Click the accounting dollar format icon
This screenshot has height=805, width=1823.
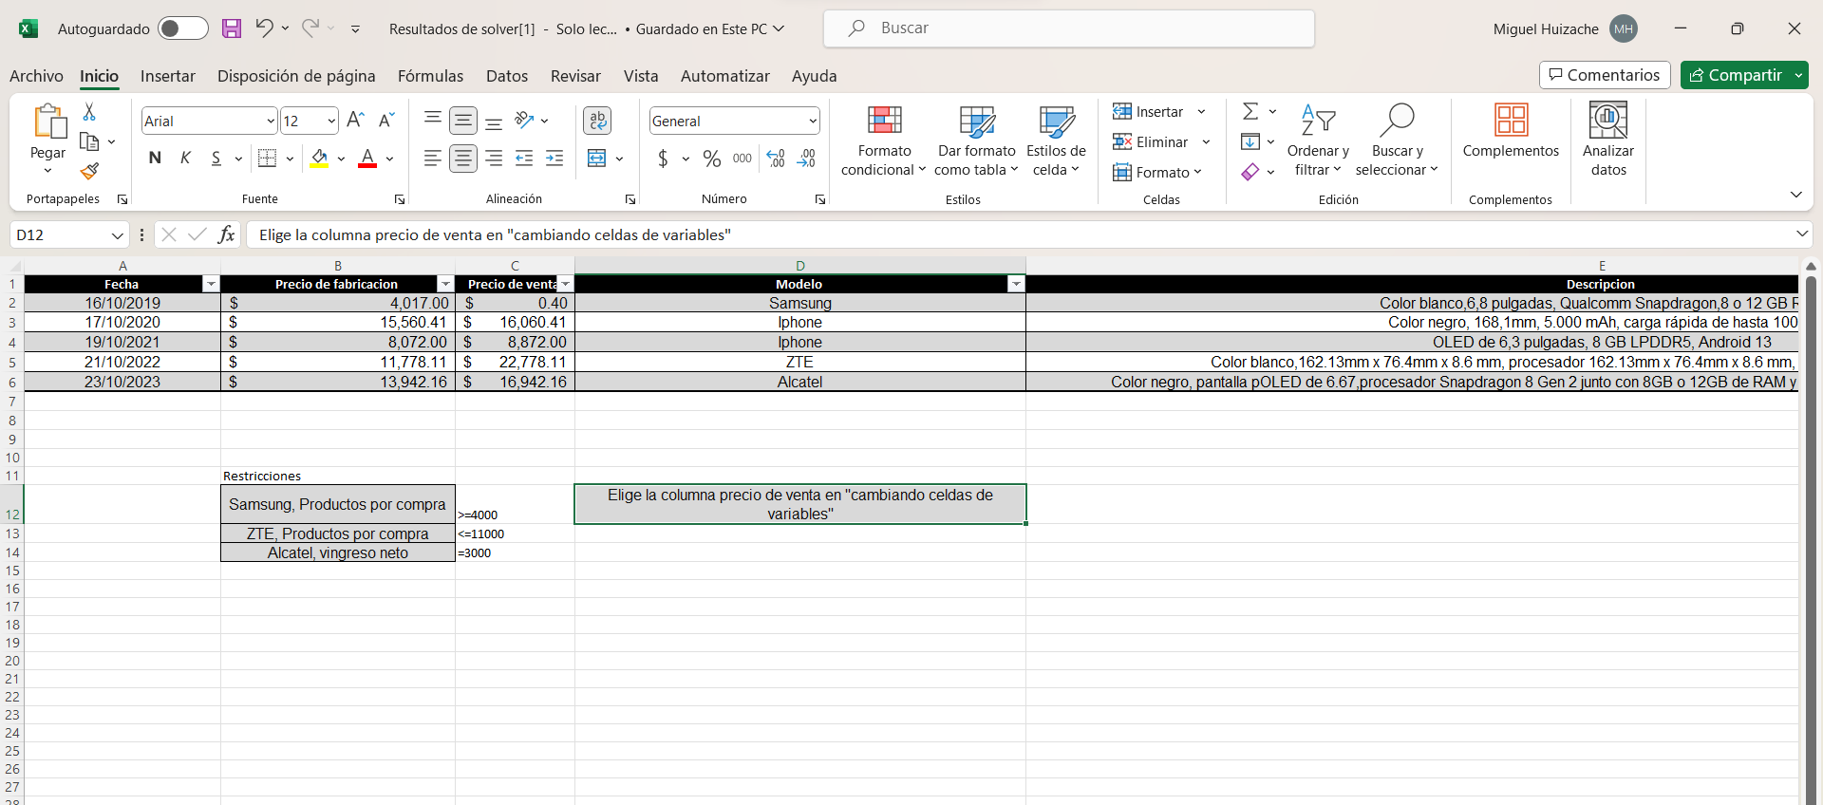(x=663, y=159)
